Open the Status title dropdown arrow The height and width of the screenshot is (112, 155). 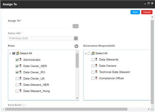pyautogui.click(x=76, y=38)
